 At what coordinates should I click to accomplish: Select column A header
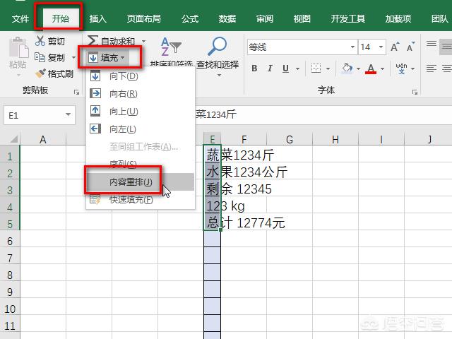pos(43,139)
